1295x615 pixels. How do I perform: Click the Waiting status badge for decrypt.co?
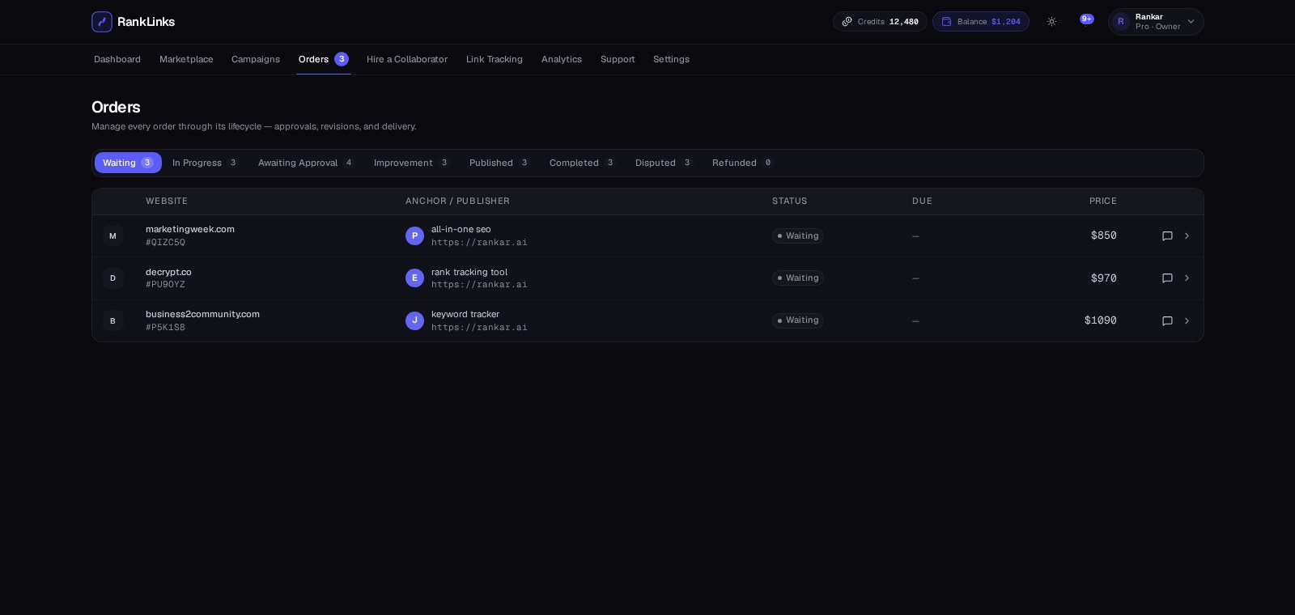pyautogui.click(x=798, y=278)
